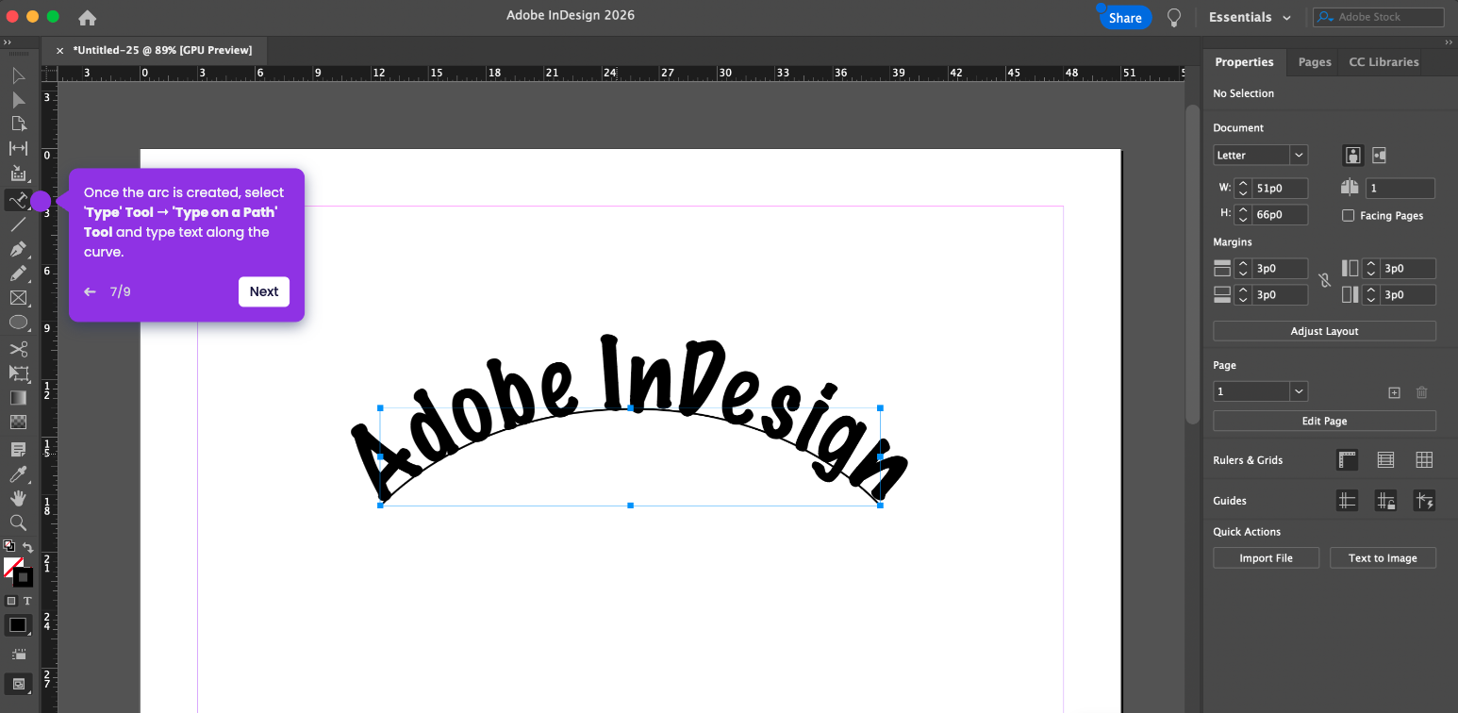
Task: Toggle landscape page orientation
Action: (1379, 156)
